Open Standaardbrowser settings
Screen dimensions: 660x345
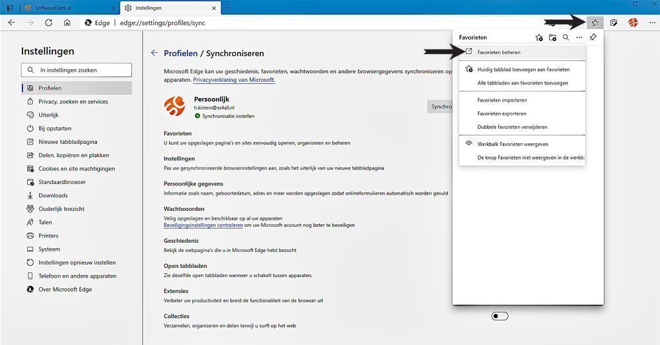(x=77, y=182)
